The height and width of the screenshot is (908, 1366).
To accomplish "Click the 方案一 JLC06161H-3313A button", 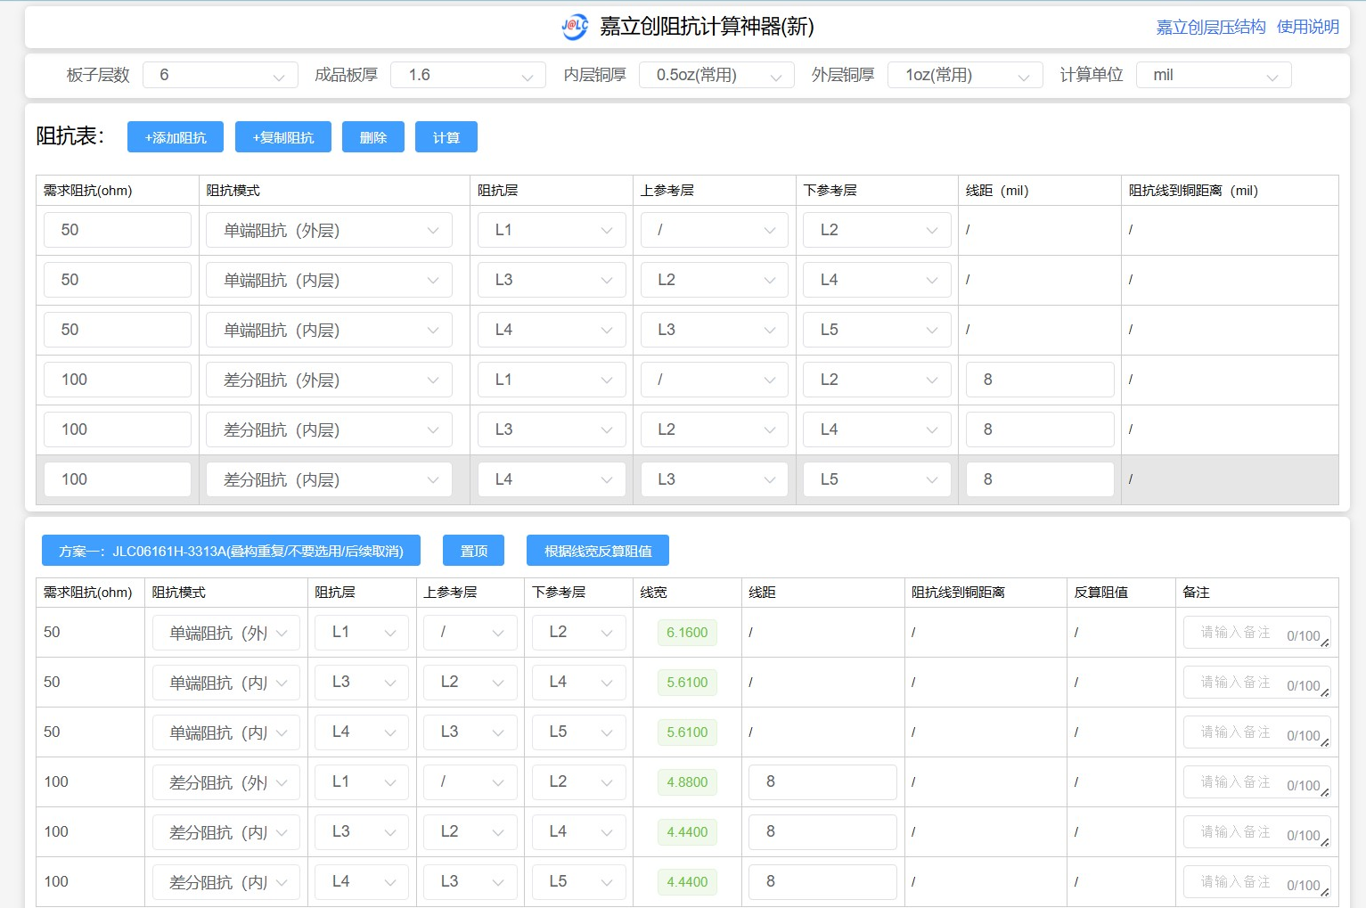I will point(231,551).
